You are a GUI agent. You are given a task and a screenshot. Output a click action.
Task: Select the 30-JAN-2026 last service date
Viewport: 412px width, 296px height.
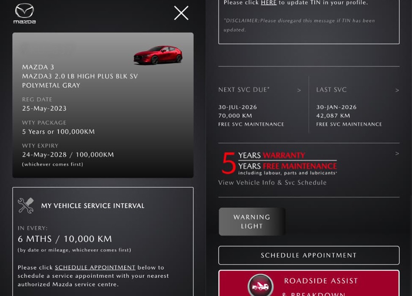[x=336, y=107]
